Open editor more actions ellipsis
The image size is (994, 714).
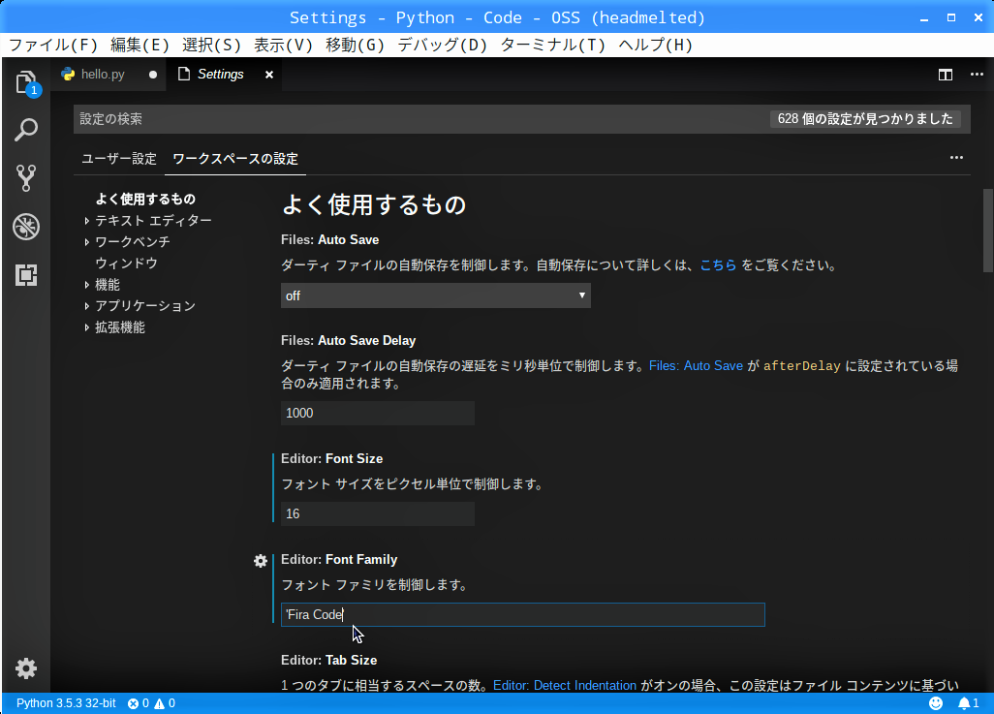[x=977, y=75]
